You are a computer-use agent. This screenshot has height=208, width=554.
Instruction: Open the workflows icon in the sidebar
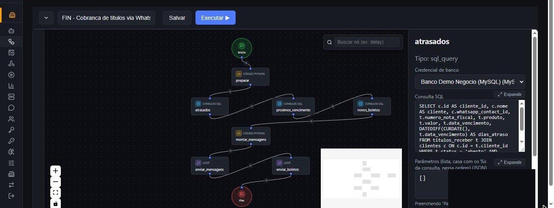pos(11,42)
